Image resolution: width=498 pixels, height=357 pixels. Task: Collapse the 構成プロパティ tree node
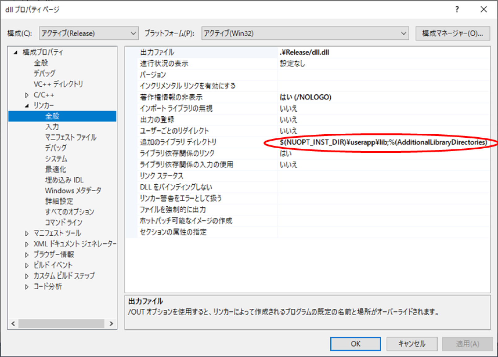click(x=16, y=53)
